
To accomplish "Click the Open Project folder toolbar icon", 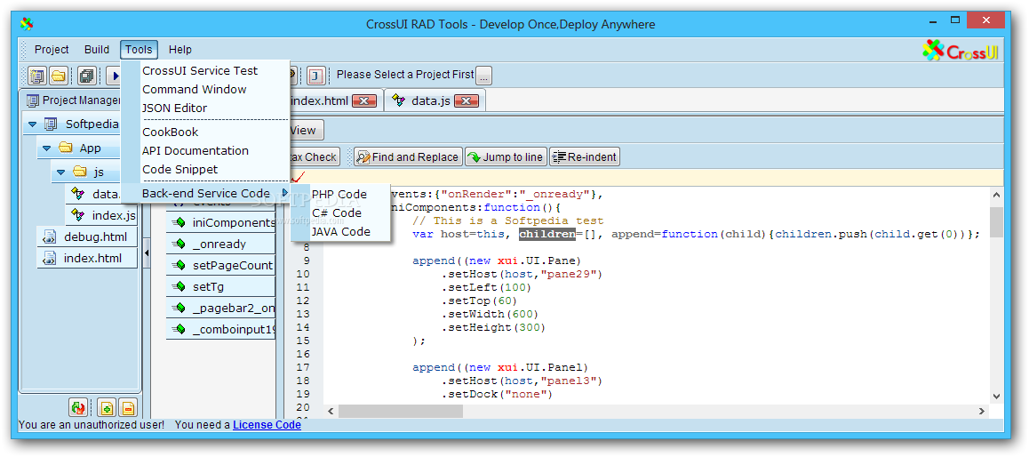I will (59, 76).
